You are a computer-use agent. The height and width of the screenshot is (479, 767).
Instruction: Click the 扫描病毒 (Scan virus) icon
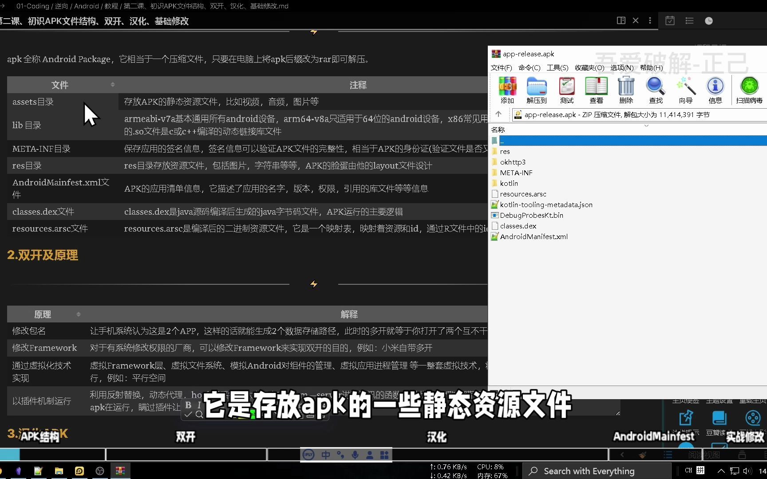coord(749,90)
